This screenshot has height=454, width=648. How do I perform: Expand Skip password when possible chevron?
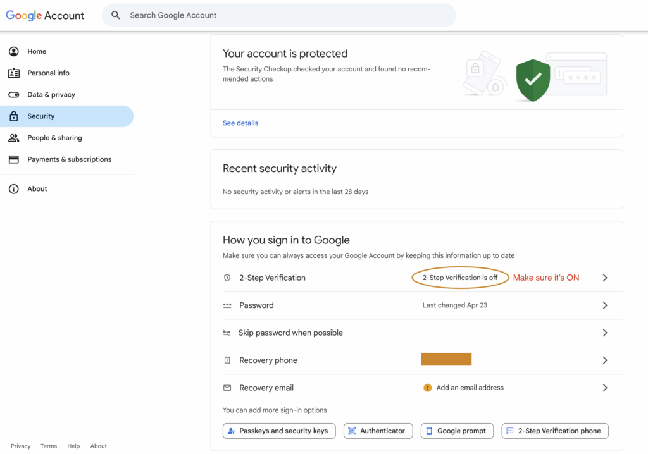(x=604, y=333)
